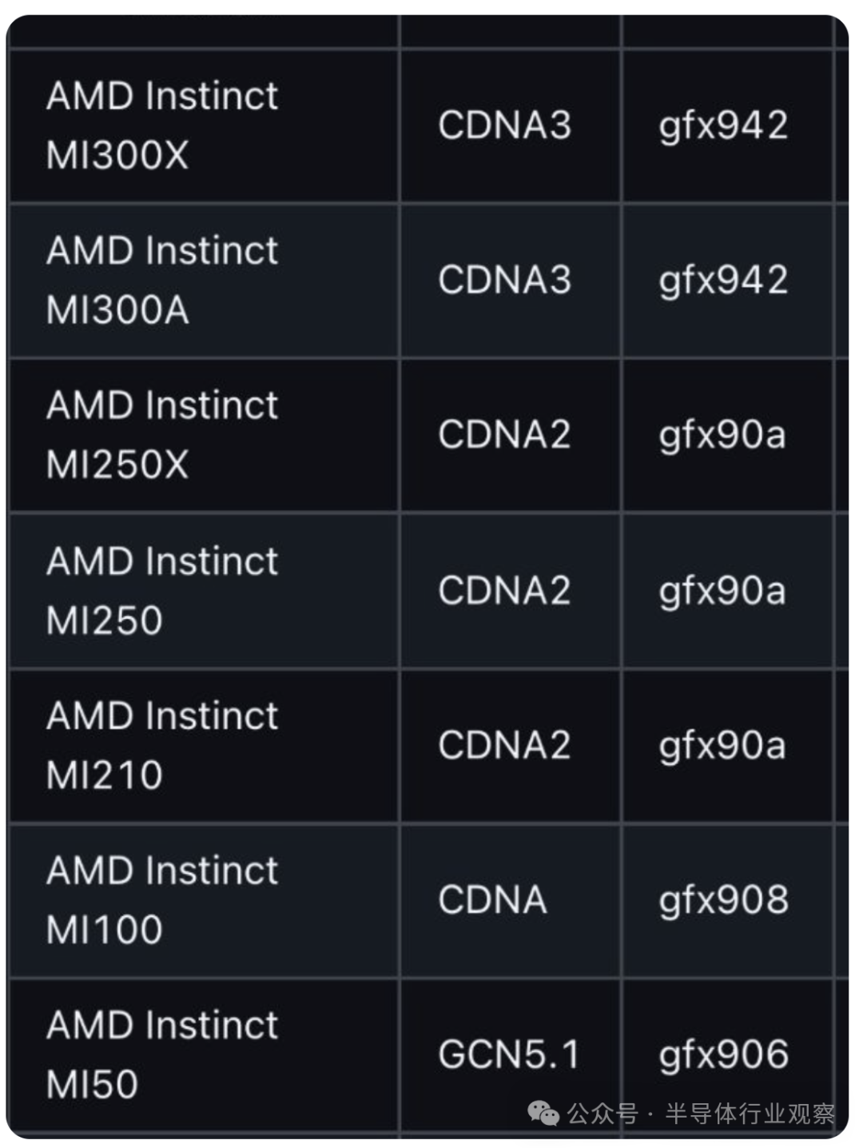This screenshot has width=863, height=1148.
Task: Click the AMD Instinct MI250X name cell
Action: 204,435
